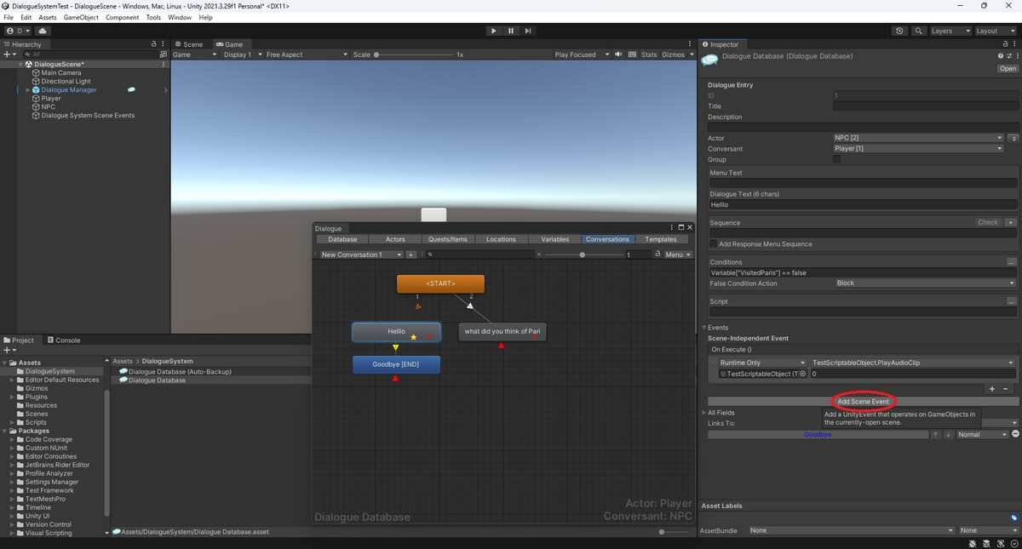This screenshot has width=1022, height=549.
Task: Select the START node
Action: pos(440,283)
